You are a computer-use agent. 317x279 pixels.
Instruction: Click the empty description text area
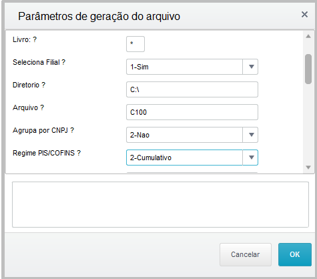160,204
